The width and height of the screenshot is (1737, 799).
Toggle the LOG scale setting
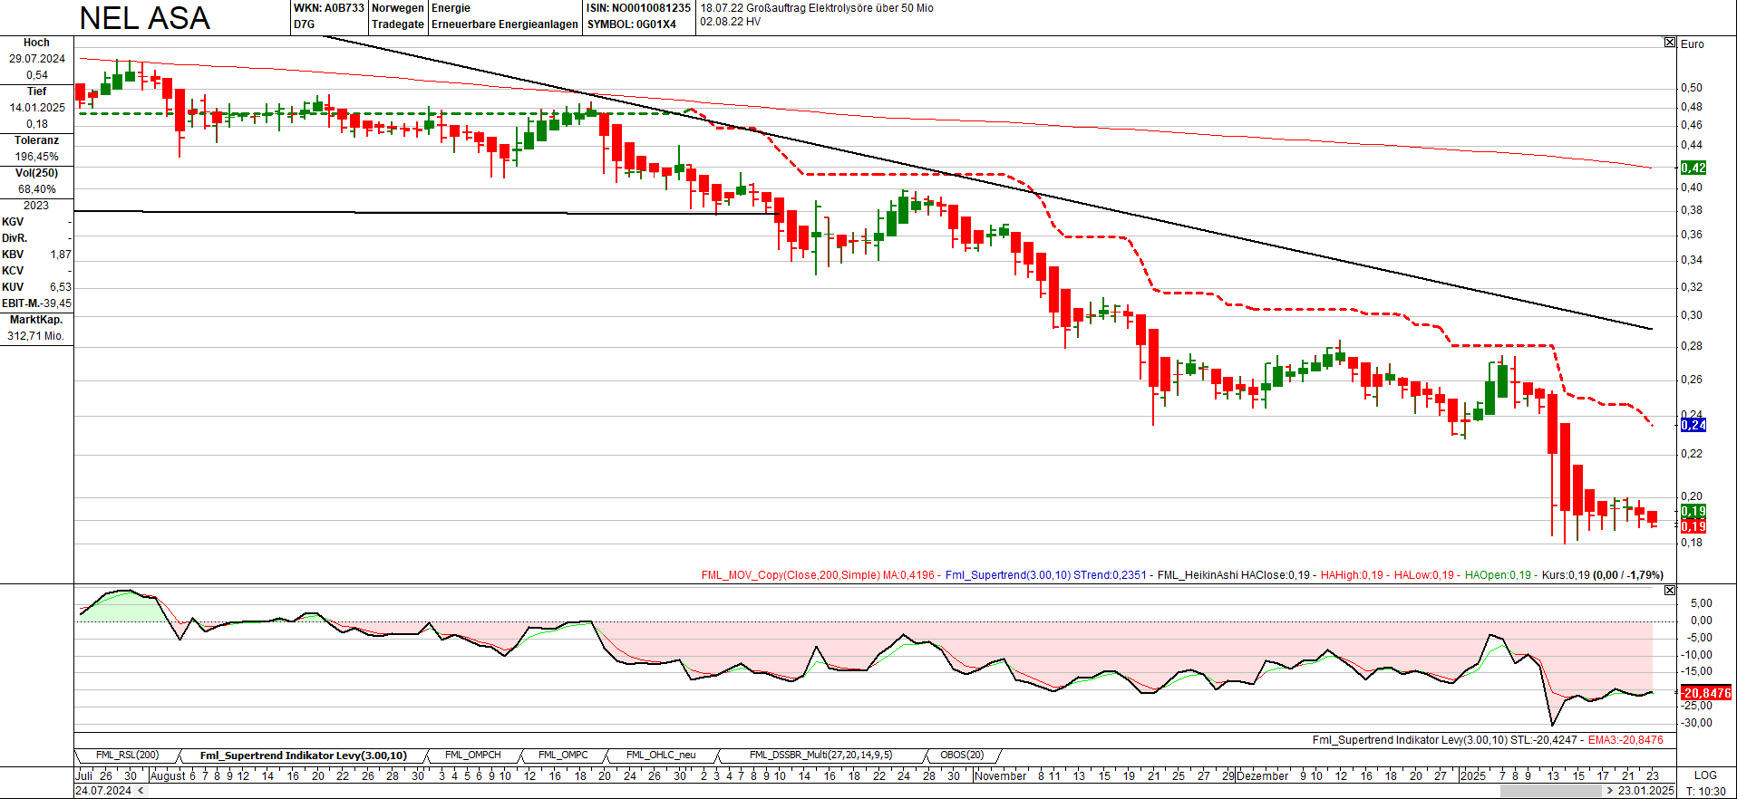[x=1705, y=775]
